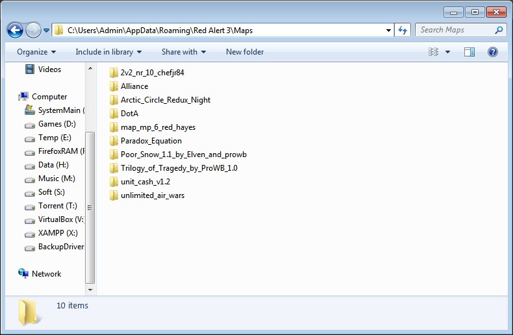The image size is (513, 335).
Task: Select the unlimited_air_wars folder name
Action: (x=153, y=195)
